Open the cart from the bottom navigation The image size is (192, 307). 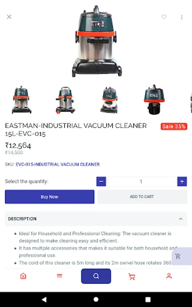point(132,276)
